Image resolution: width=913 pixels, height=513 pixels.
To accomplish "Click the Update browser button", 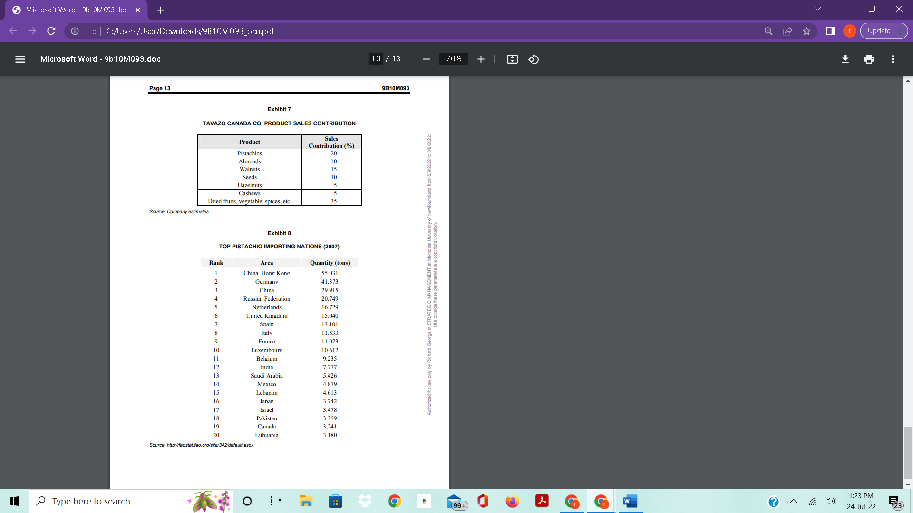I will click(879, 31).
